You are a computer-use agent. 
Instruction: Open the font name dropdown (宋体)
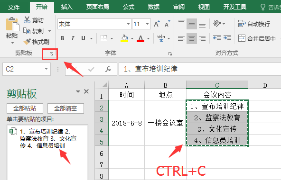(128, 24)
